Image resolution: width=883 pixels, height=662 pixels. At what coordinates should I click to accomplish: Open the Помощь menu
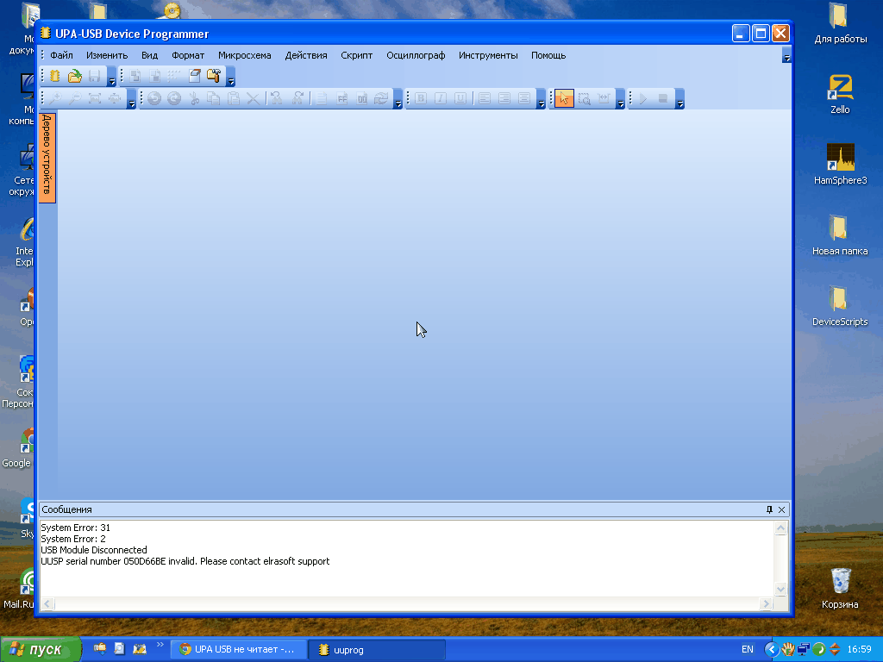point(548,55)
